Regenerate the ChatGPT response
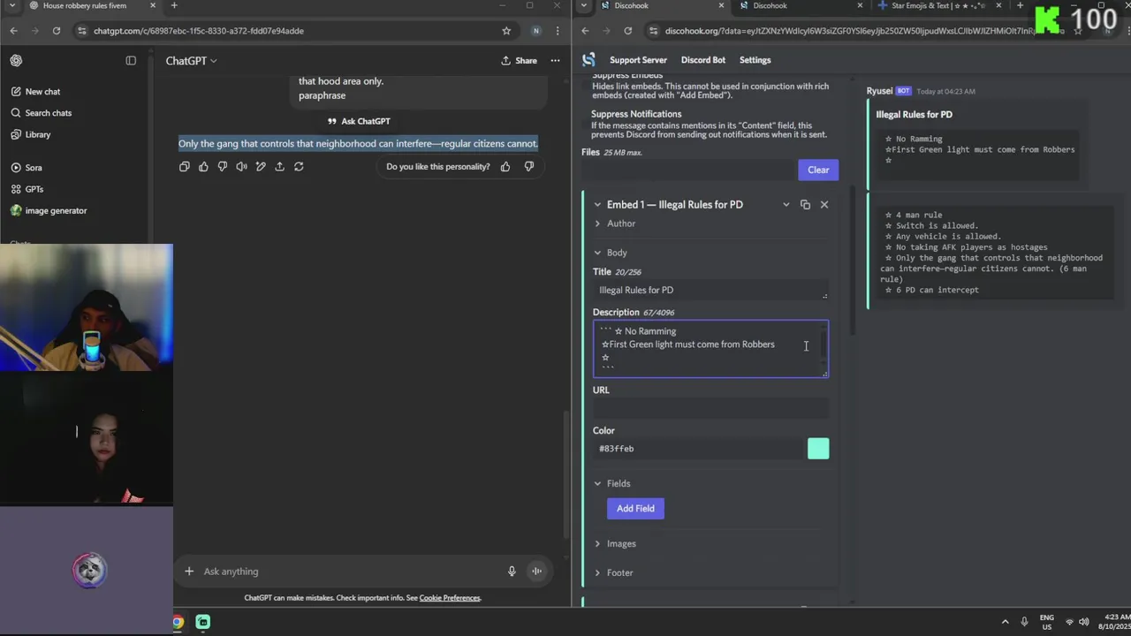 pyautogui.click(x=299, y=166)
